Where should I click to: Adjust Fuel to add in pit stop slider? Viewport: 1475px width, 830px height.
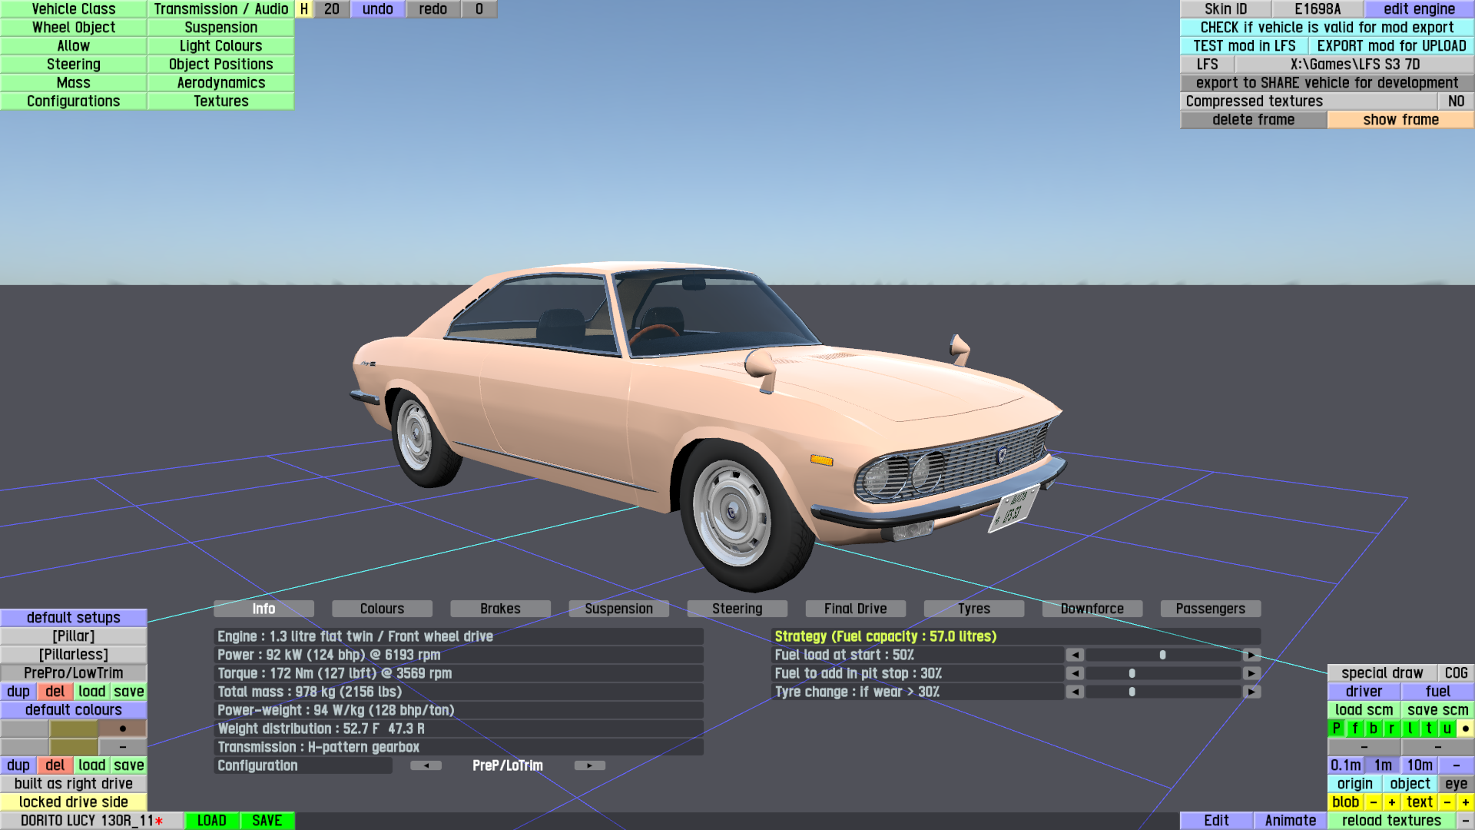[x=1132, y=673]
